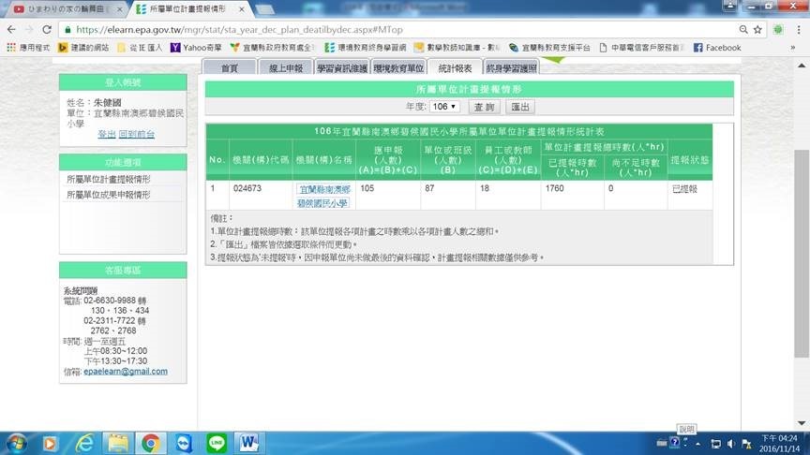
Task: Click the 登出 logout link
Action: (107, 134)
